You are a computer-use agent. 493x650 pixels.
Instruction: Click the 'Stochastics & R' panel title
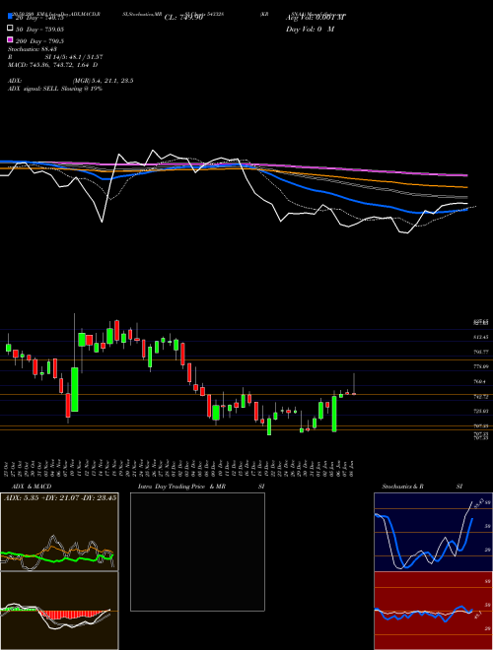click(x=403, y=487)
